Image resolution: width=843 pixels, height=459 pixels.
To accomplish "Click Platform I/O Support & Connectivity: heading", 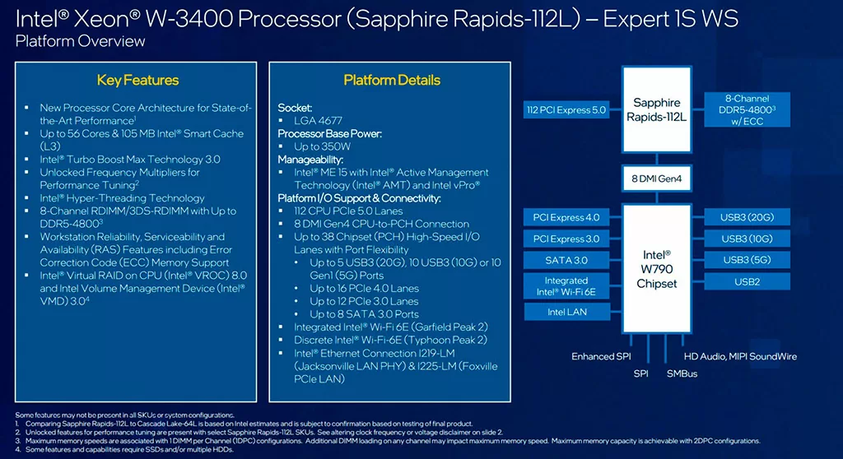I will (x=359, y=197).
